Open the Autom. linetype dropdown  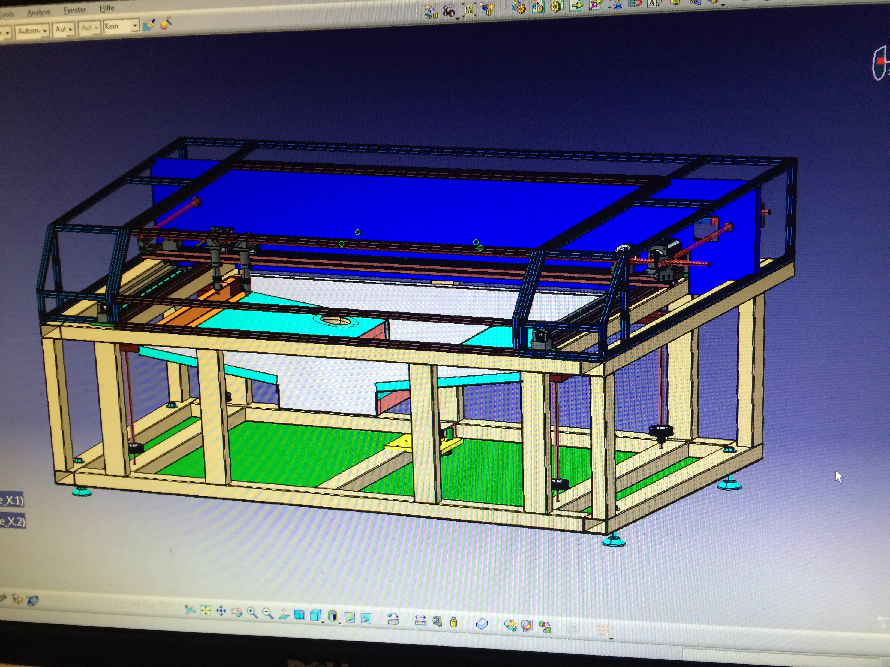pos(45,31)
